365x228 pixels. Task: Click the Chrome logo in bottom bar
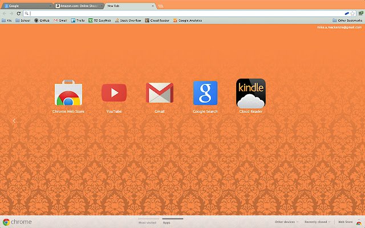[6, 222]
